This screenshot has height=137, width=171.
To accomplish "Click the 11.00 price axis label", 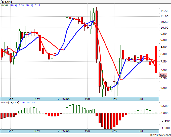I will 164,16.
